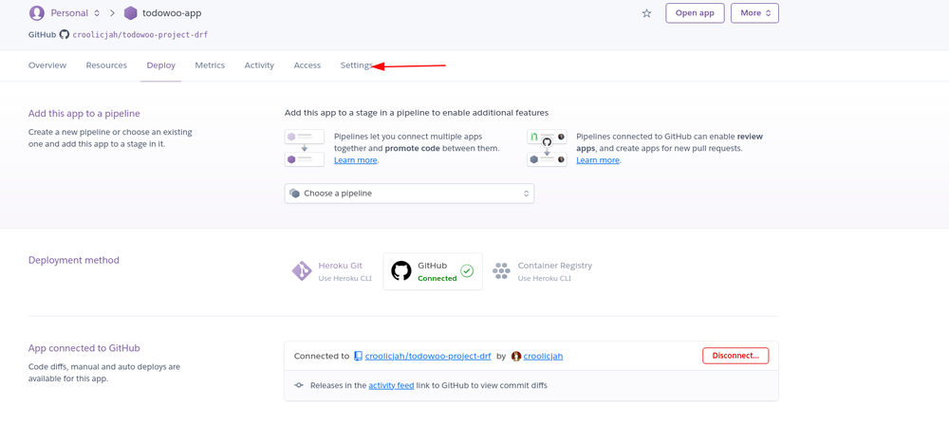Viewport: 949px width, 425px height.
Task: Click the todowoo-app purple hexagon icon
Action: click(x=130, y=12)
